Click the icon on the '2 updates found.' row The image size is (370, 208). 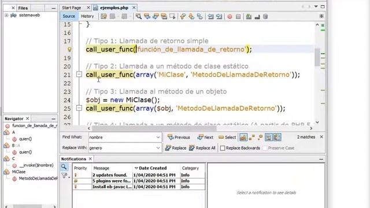(x=76, y=175)
